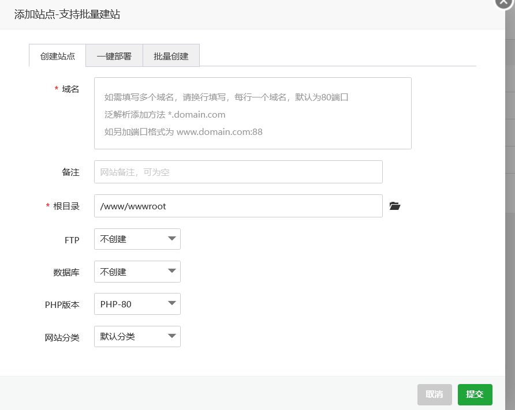
Task: Click the 网站分类 label text
Action: (x=62, y=337)
